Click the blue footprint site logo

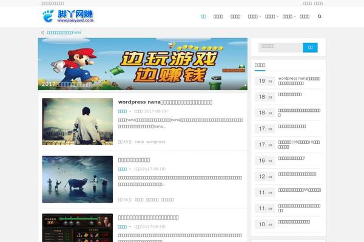coord(68,16)
